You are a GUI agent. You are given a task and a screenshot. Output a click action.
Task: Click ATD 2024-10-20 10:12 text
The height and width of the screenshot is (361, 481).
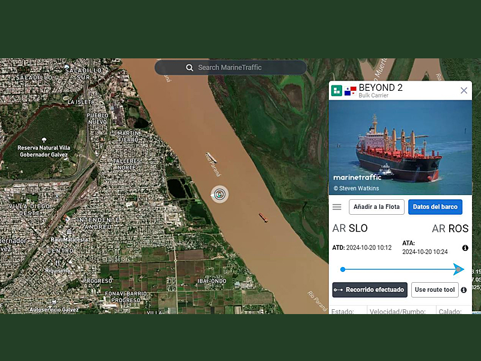click(x=362, y=248)
